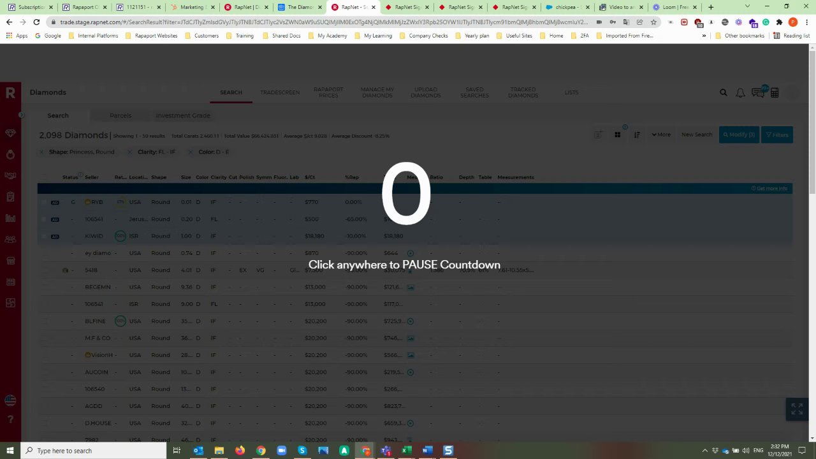Click add-to-list icon in results toolbar
This screenshot has width=816, height=459.
click(x=598, y=135)
